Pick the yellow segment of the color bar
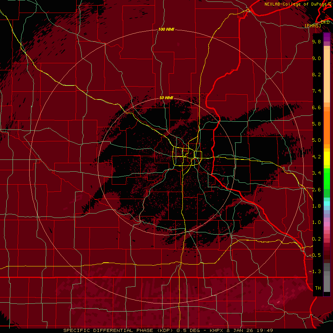The image size is (333, 333). (x=327, y=158)
